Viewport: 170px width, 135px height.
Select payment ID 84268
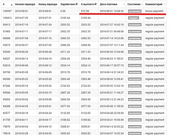coord(6,106)
